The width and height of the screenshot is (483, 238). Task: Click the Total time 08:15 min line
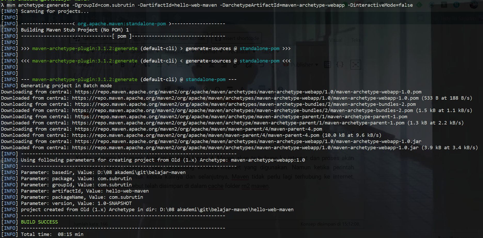[x=52, y=234]
